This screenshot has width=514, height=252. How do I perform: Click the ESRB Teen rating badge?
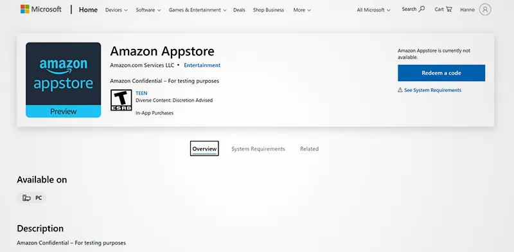(x=121, y=100)
